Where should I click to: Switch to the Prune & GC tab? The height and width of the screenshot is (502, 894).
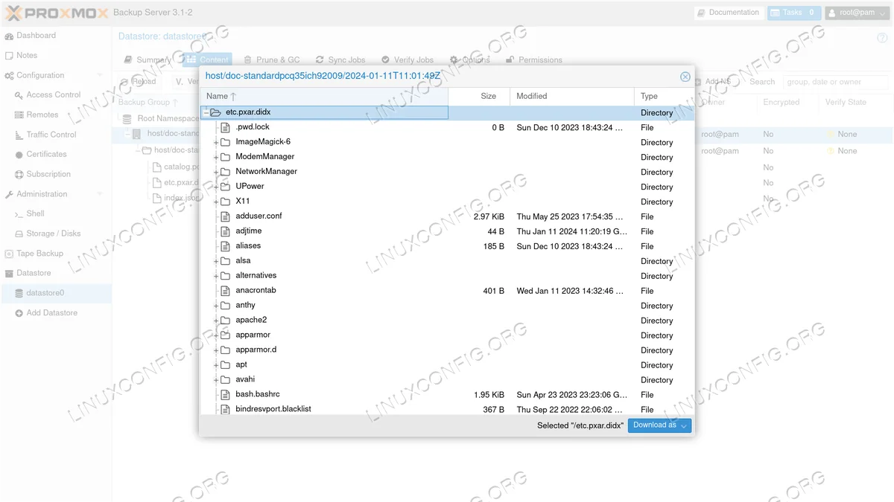(270, 59)
